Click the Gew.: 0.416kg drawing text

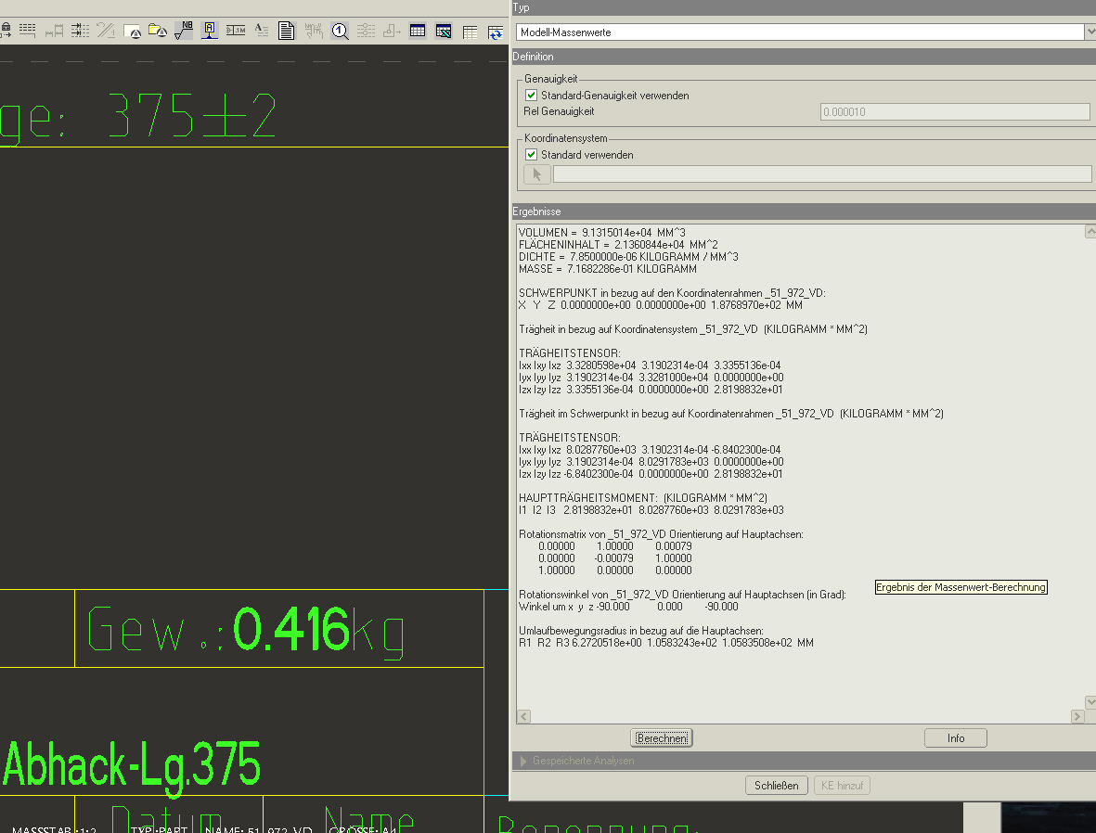tap(246, 630)
